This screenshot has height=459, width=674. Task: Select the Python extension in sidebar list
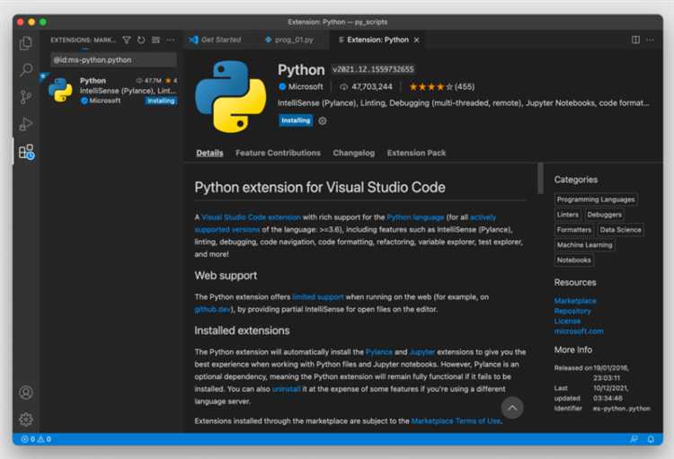coord(112,90)
